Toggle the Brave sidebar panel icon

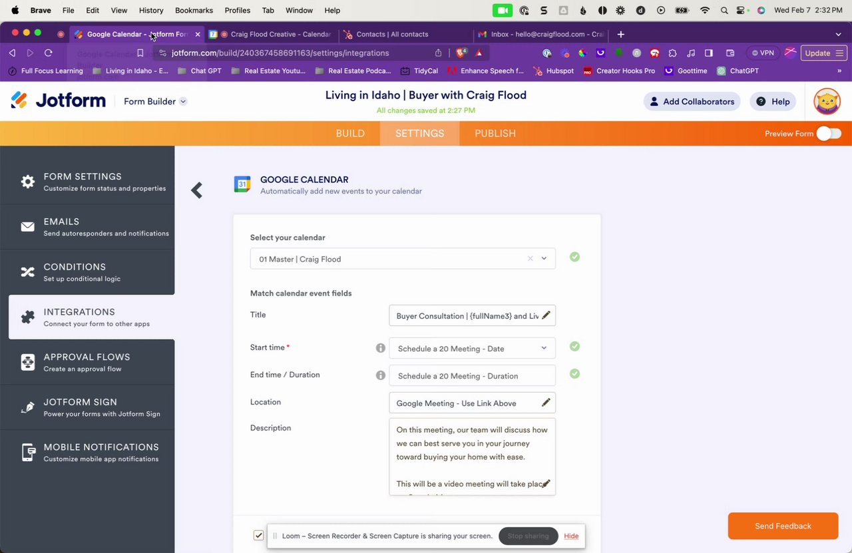[709, 53]
